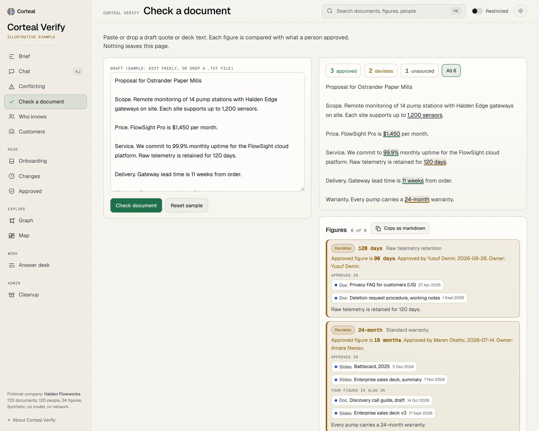Open Privacy FAQ for customers (US) doc
This screenshot has width=539, height=431.
coord(387,285)
